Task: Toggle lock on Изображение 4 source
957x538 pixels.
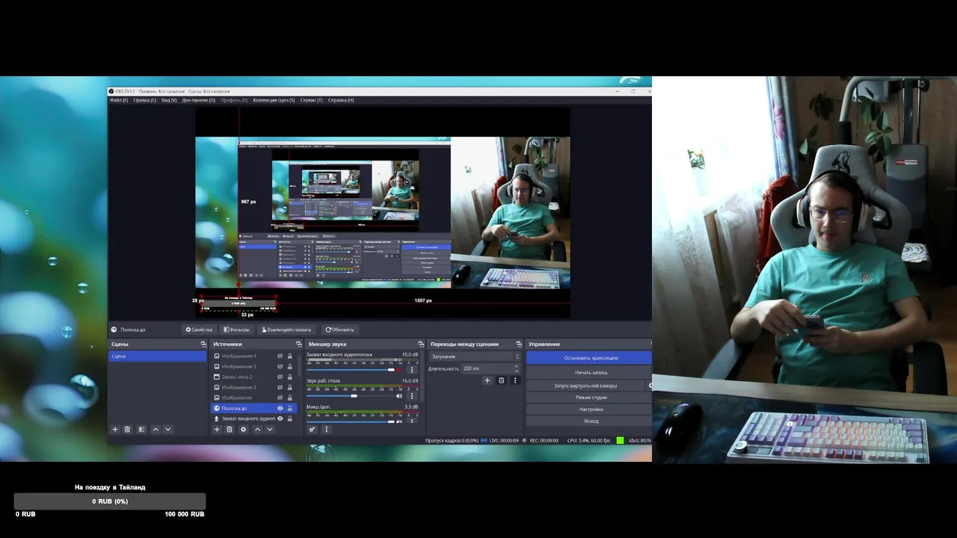Action: point(290,356)
